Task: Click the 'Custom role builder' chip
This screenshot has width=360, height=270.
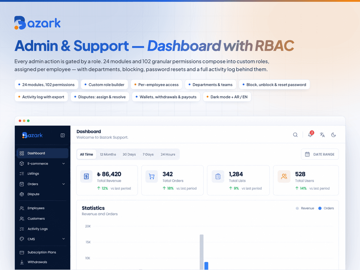Action: click(104, 85)
